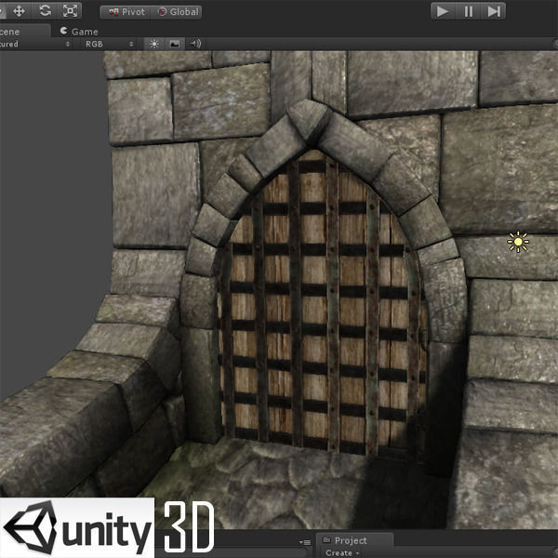This screenshot has width=558, height=558.
Task: Select the directional light gizmo
Action: coord(518,242)
